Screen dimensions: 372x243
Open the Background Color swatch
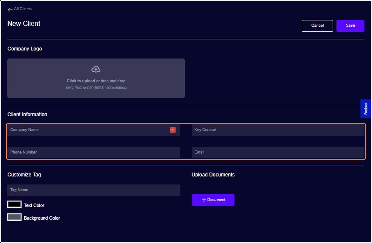(x=14, y=217)
